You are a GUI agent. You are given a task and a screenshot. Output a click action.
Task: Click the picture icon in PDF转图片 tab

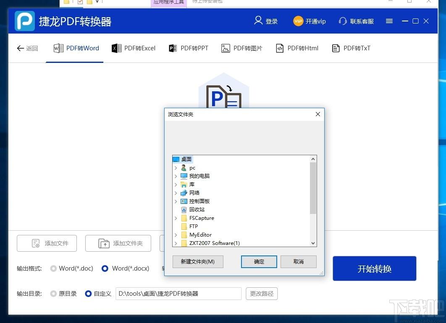(x=226, y=48)
